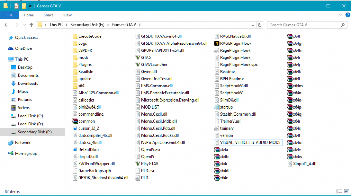Open the Share ribbon tab
The height and width of the screenshot is (196, 351).
(x=48, y=15)
